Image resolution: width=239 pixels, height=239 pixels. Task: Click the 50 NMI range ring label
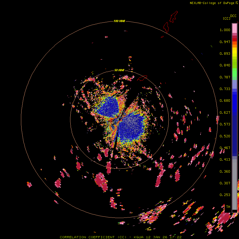pyautogui.click(x=119, y=70)
